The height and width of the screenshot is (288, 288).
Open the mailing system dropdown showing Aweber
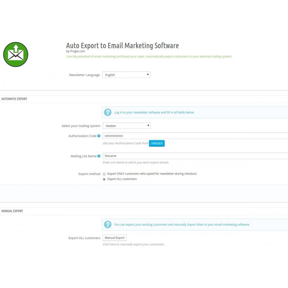coord(127,126)
